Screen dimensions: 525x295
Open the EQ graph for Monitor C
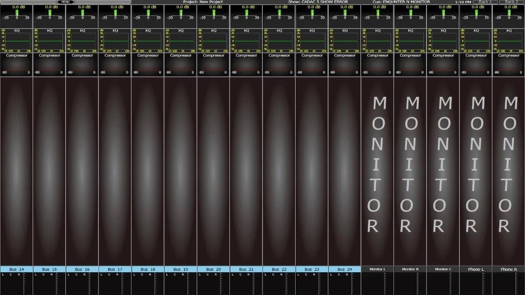coord(443,41)
